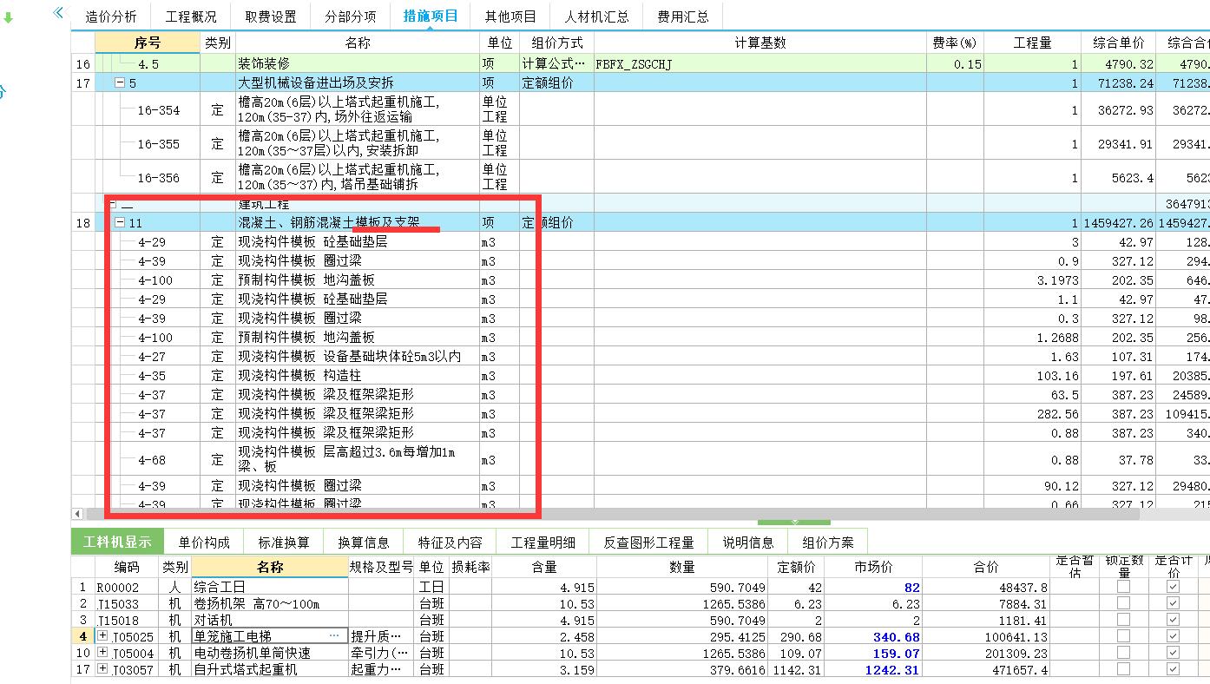Toggle 锁定数量 checkbox for 卷扬机架 row
The height and width of the screenshot is (684, 1210).
1124,604
